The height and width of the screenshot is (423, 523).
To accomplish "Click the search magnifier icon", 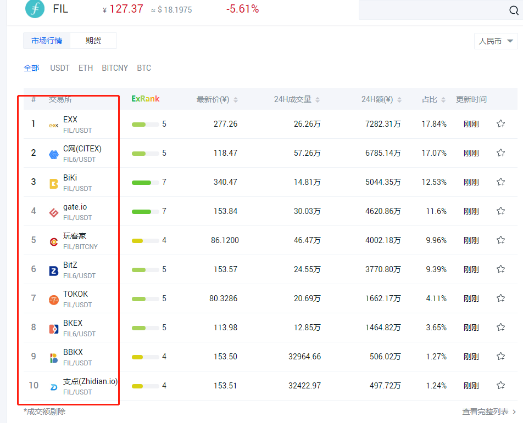I will pos(514,10).
